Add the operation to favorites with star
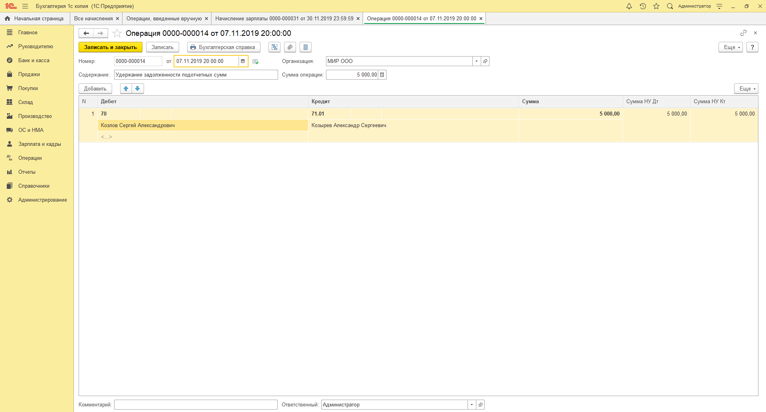Viewport: 766px width, 412px height. 117,33
